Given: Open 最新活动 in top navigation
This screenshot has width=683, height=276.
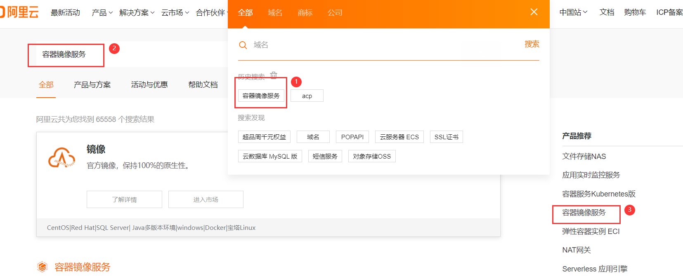Looking at the screenshot, I should [x=65, y=13].
